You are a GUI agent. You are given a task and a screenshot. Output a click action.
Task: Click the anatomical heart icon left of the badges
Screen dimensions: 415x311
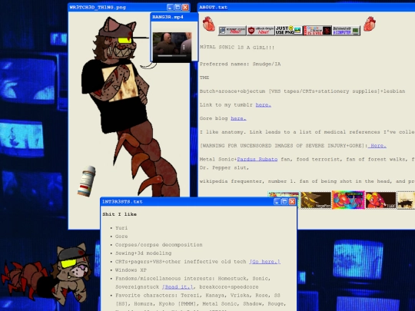[x=208, y=24]
